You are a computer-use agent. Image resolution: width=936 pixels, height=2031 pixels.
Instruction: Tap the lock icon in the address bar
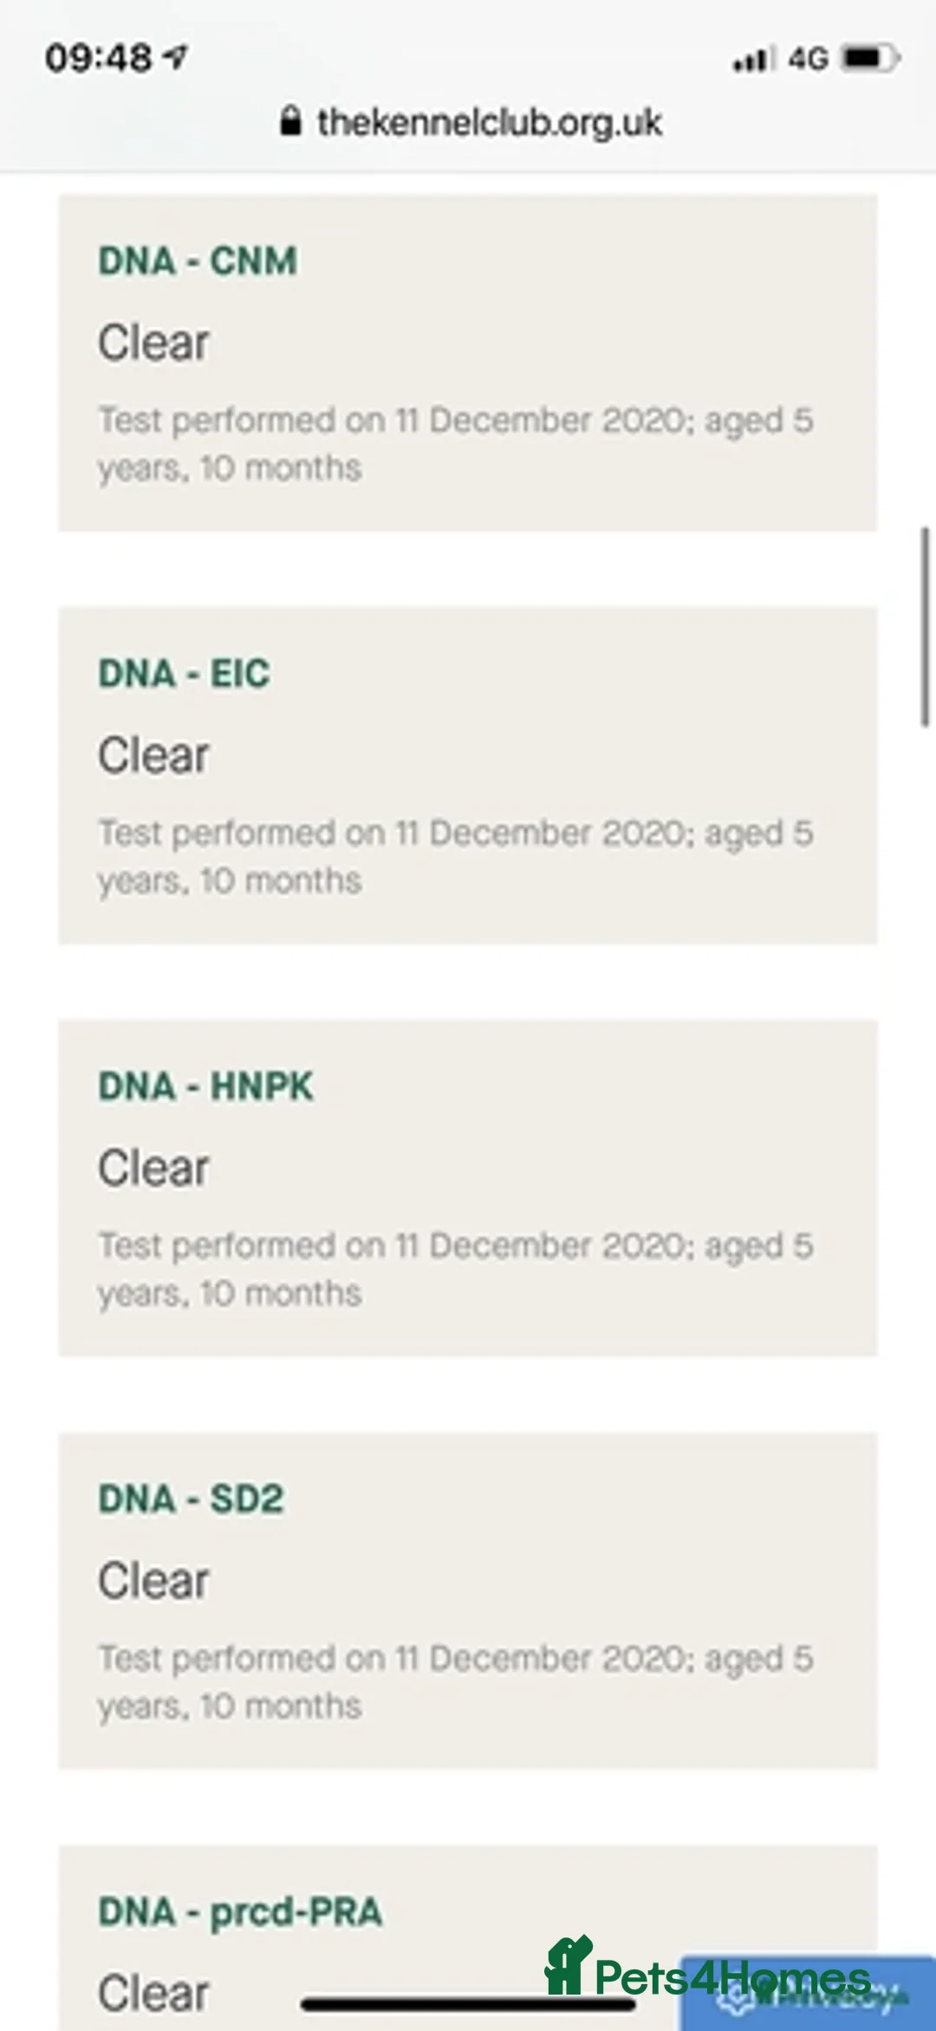[291, 122]
